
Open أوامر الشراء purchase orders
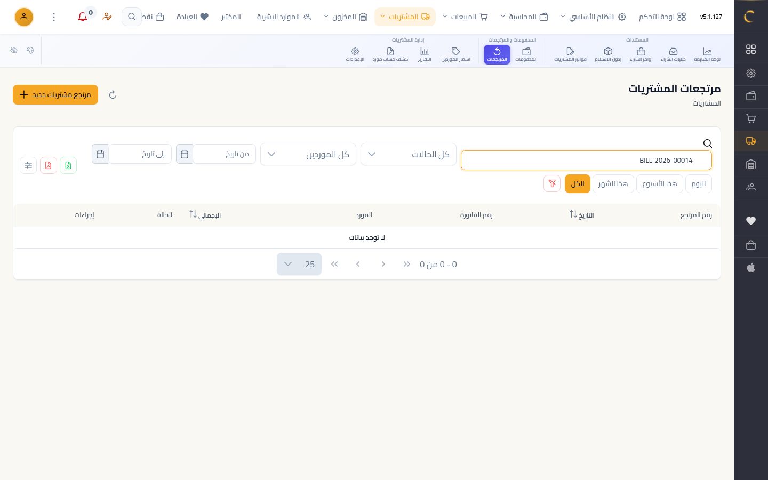641,54
